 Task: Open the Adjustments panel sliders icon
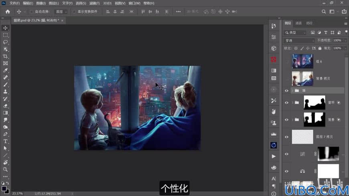coord(274,37)
